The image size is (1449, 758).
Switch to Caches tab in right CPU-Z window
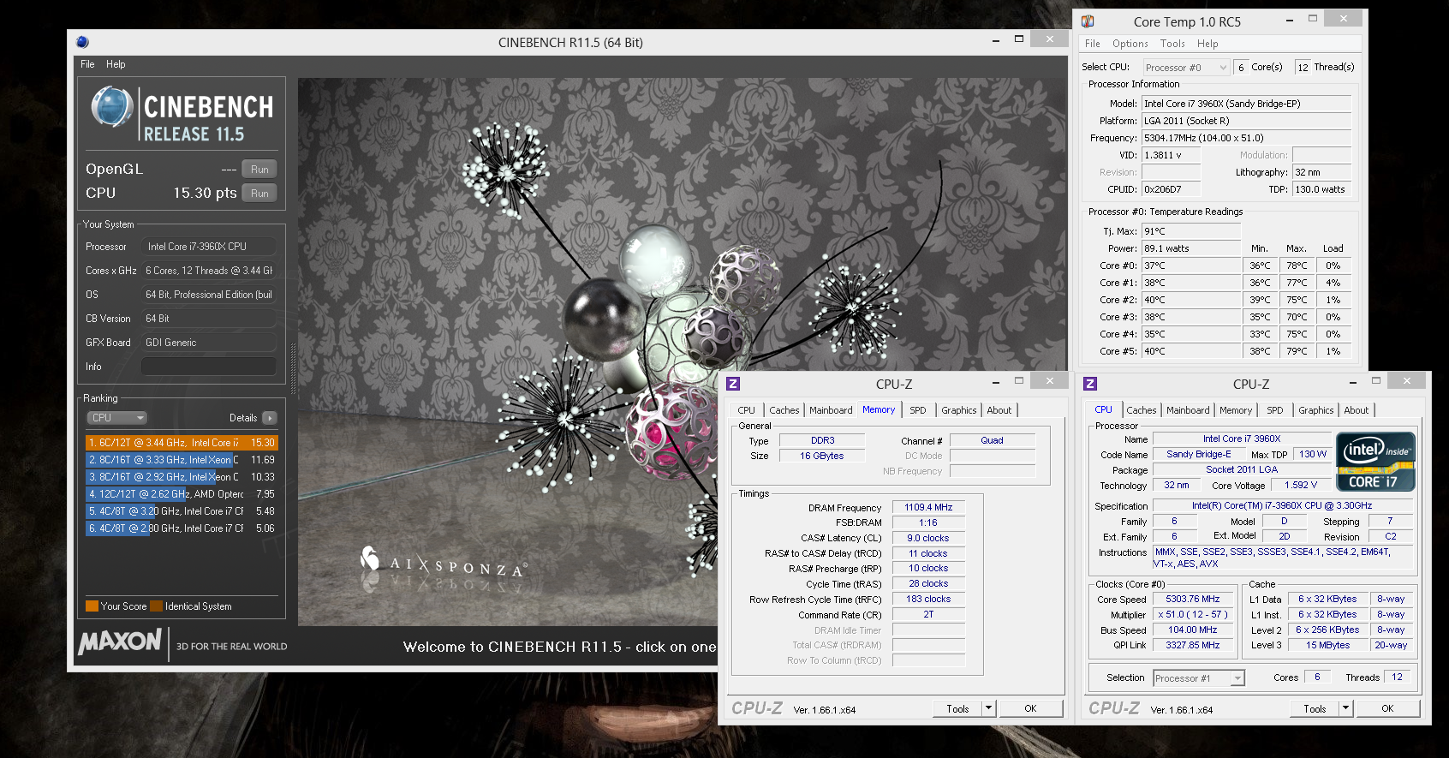(1142, 410)
